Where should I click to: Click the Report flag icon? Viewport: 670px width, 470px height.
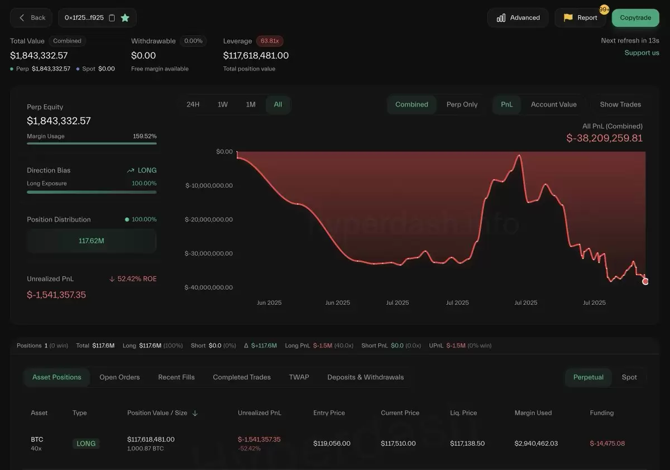(x=568, y=18)
